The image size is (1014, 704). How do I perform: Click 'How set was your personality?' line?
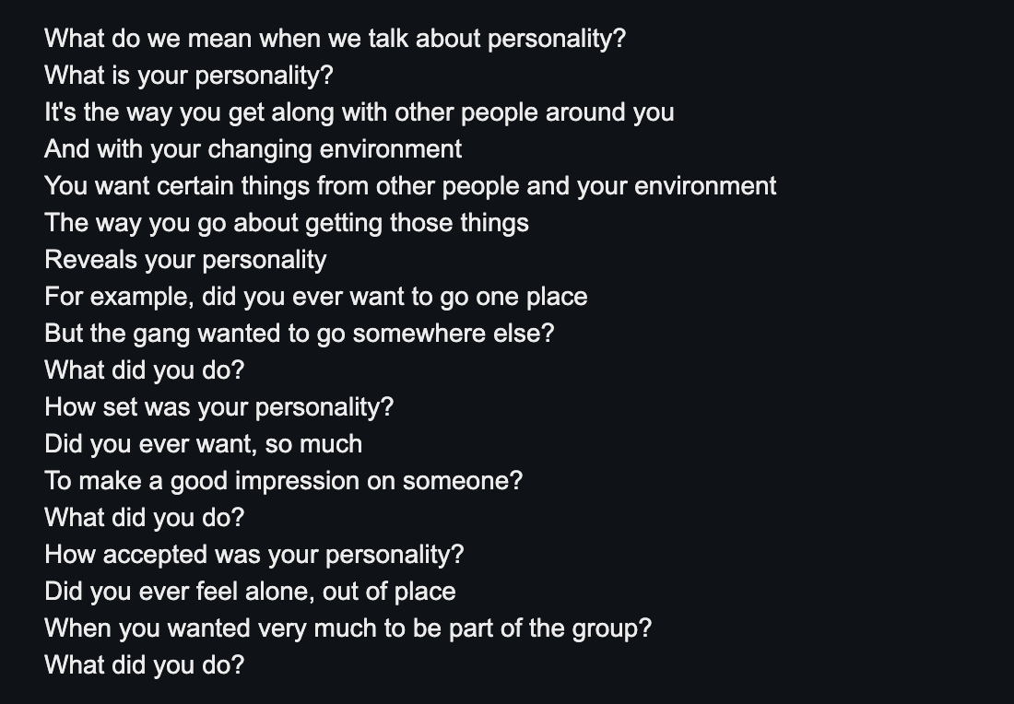coord(219,407)
